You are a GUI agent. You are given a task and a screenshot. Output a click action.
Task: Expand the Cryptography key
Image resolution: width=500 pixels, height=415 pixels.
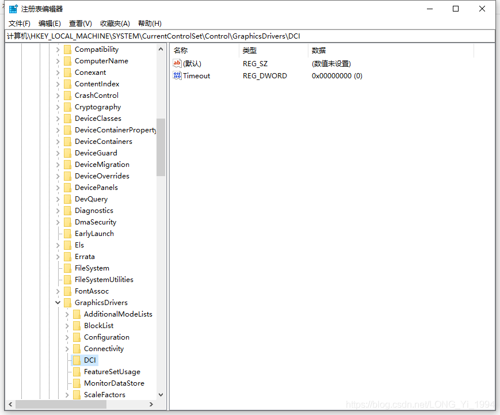(x=58, y=106)
